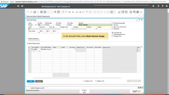
Task: Click the two-column book toolbar icon
Action: click(112, 12)
